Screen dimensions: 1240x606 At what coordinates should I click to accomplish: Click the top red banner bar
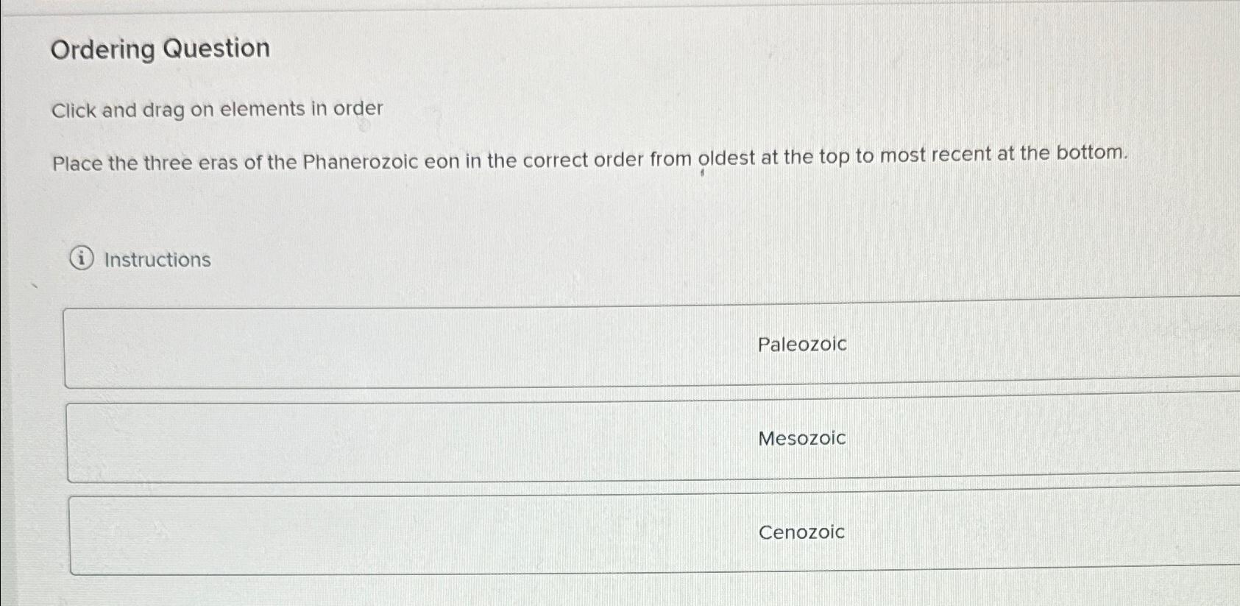click(x=620, y=7)
